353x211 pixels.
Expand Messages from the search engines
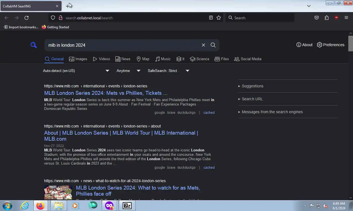click(x=271, y=112)
